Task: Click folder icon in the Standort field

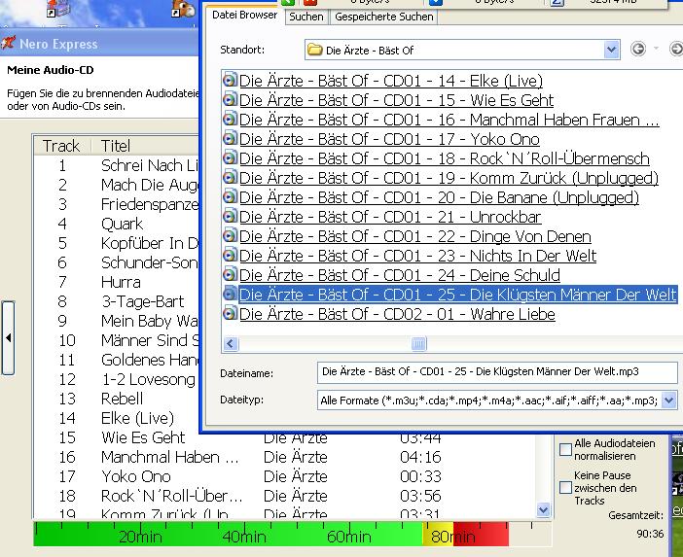Action: (x=314, y=50)
